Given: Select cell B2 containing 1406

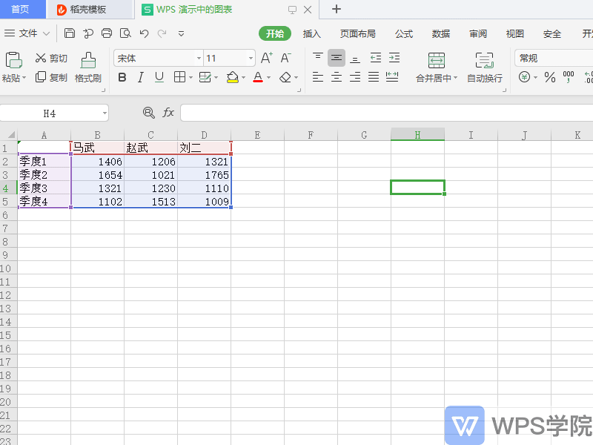Looking at the screenshot, I should pyautogui.click(x=98, y=162).
